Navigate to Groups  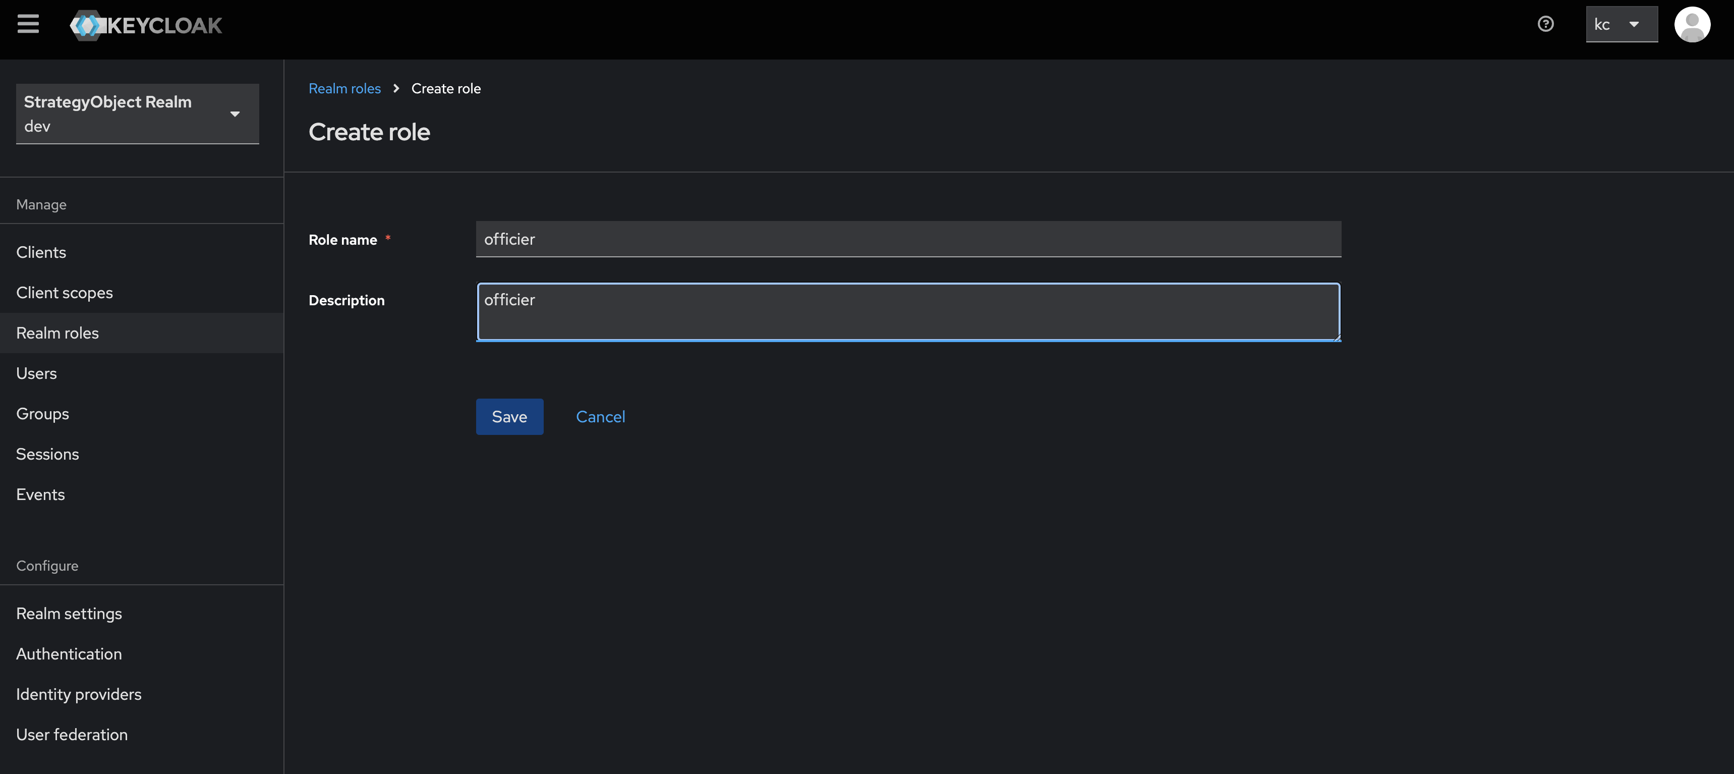[x=42, y=414]
